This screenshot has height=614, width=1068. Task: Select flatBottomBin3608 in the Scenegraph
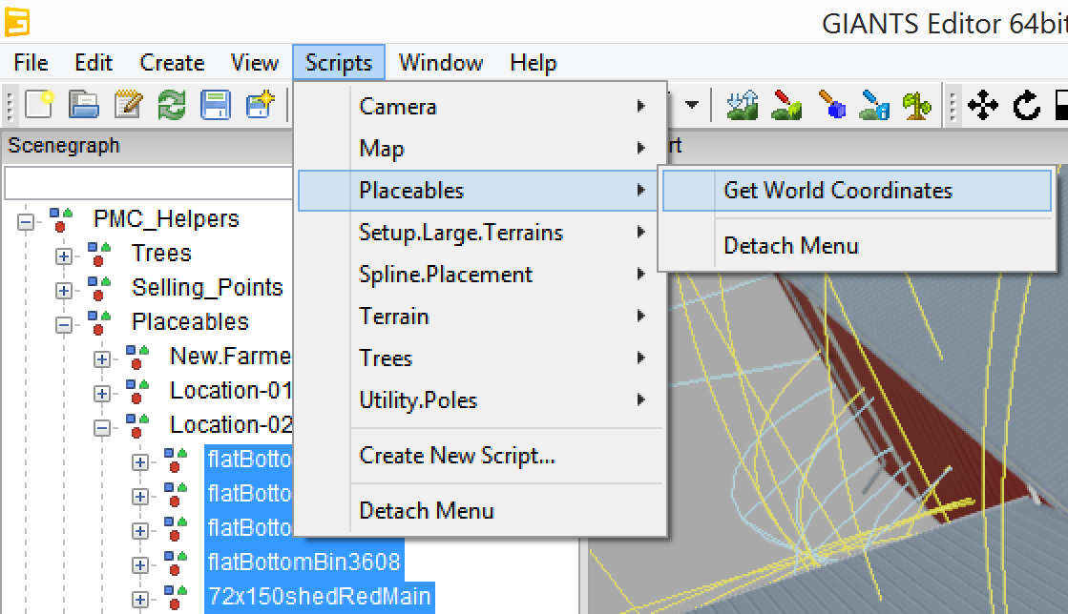[x=304, y=563]
